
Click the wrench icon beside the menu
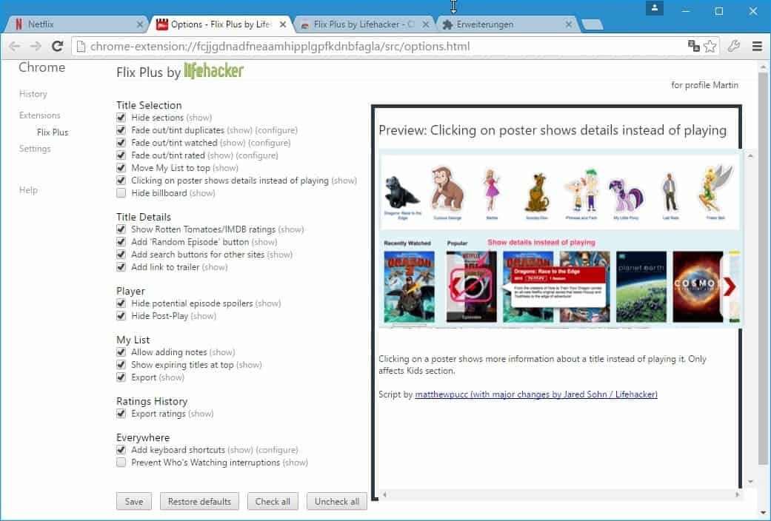(x=733, y=45)
